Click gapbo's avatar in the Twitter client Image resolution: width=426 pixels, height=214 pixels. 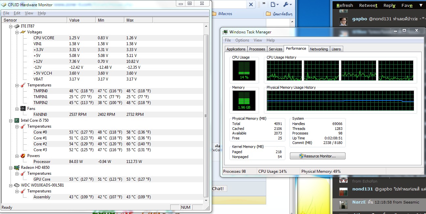pyautogui.click(x=343, y=21)
